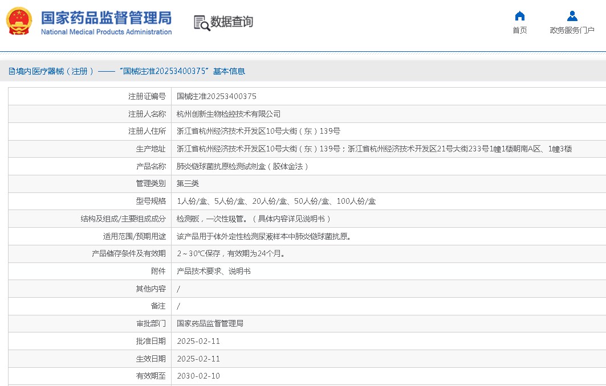Screen dimensions: 606x386
Task: Open the 数据查询 search icon
Action: click(202, 23)
